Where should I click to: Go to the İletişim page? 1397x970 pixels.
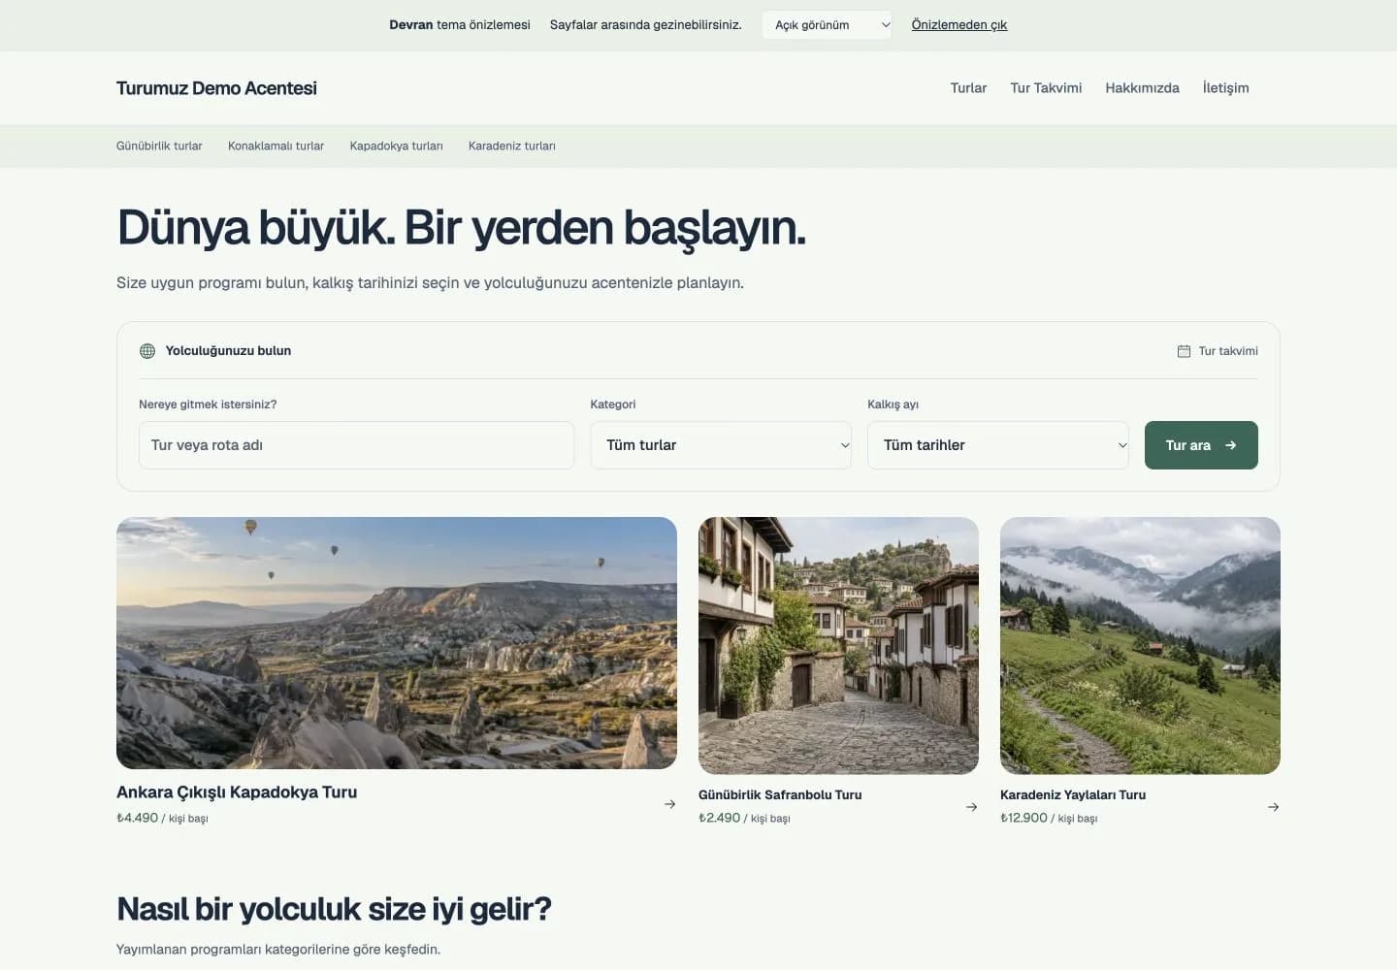pos(1225,87)
